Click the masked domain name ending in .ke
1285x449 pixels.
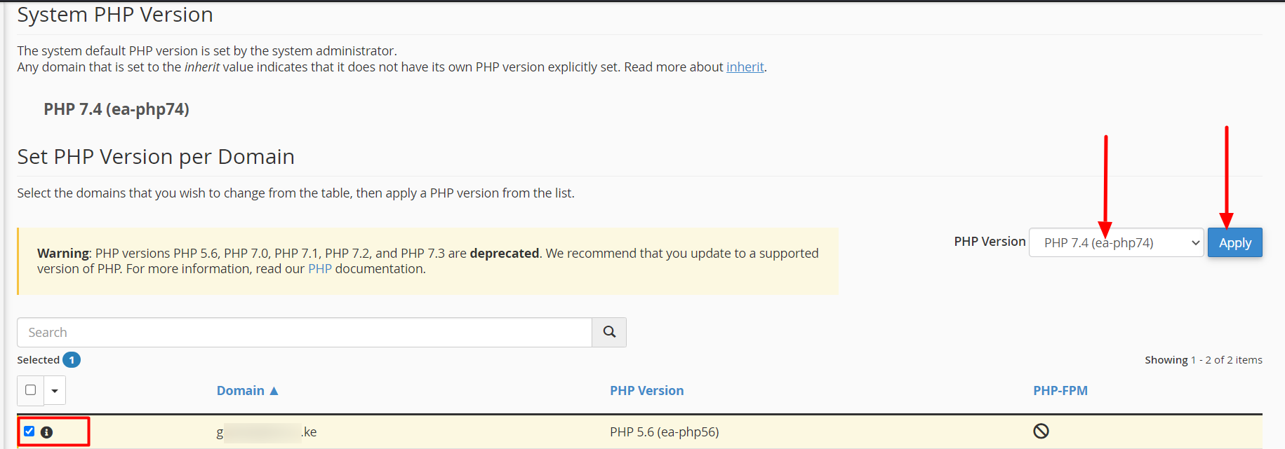(x=266, y=431)
